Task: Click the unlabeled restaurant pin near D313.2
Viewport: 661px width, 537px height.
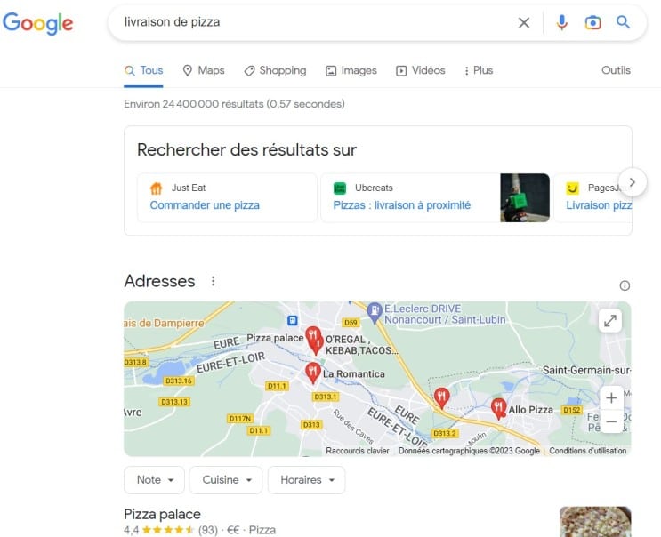Action: [x=441, y=397]
